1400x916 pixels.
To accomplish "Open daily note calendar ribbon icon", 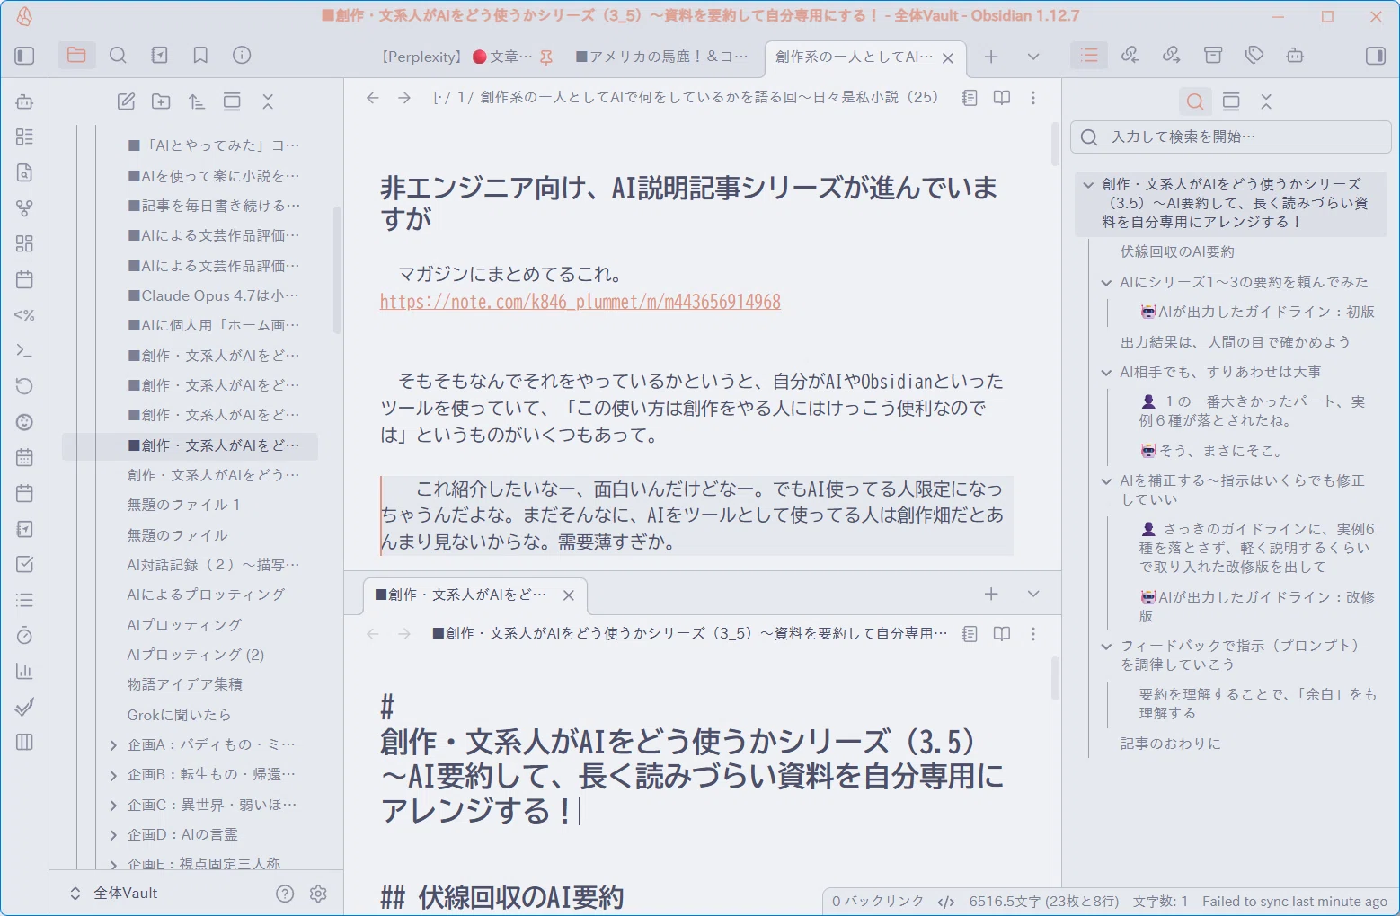I will 24,279.
